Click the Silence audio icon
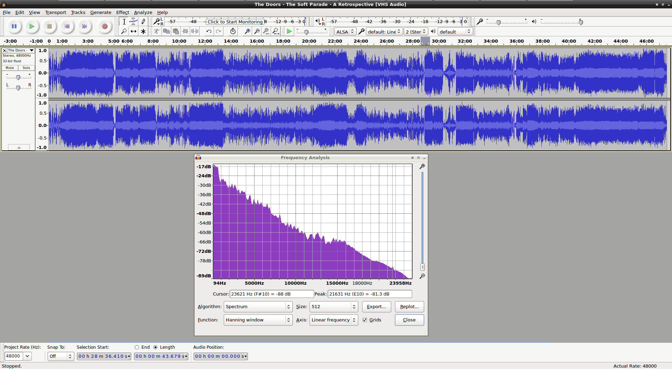The width and height of the screenshot is (672, 369). (195, 31)
